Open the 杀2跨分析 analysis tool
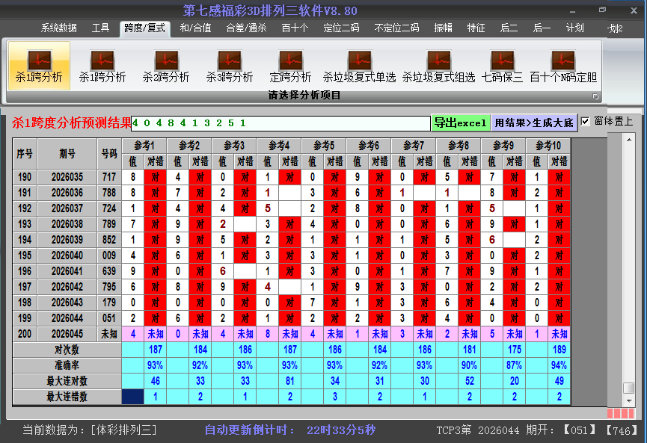The image size is (647, 443). (x=166, y=66)
